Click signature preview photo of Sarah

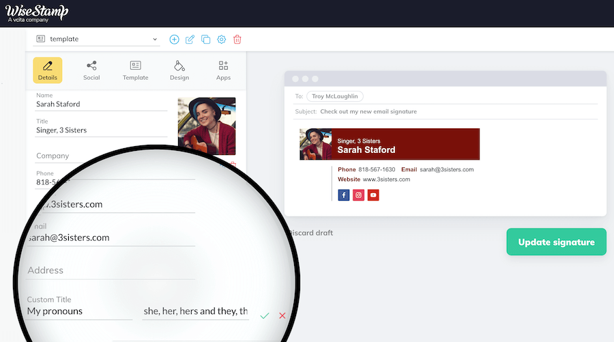click(316, 144)
